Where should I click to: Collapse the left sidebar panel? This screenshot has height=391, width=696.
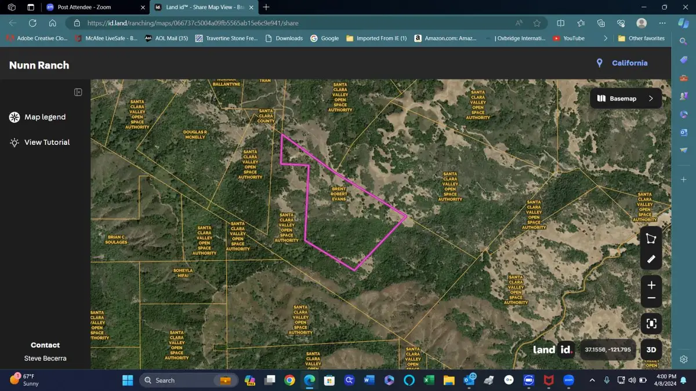coord(78,92)
